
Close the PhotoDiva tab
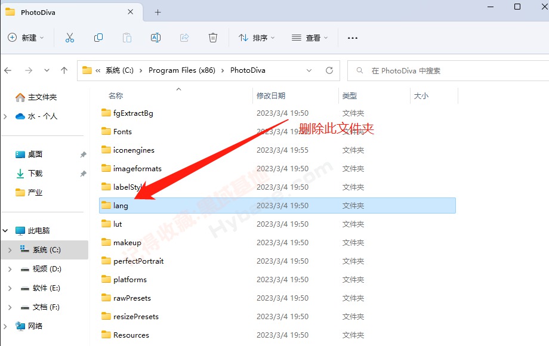click(x=130, y=12)
